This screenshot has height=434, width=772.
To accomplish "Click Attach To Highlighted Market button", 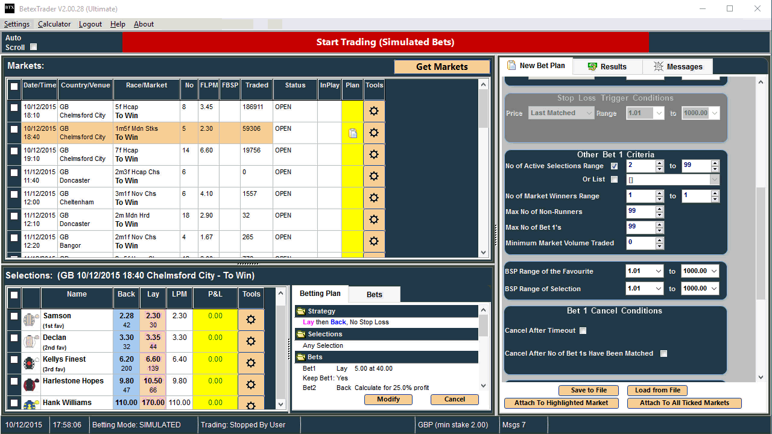I will [x=561, y=403].
